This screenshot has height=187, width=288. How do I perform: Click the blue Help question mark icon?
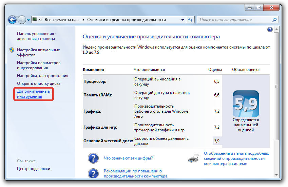pyautogui.click(x=270, y=30)
